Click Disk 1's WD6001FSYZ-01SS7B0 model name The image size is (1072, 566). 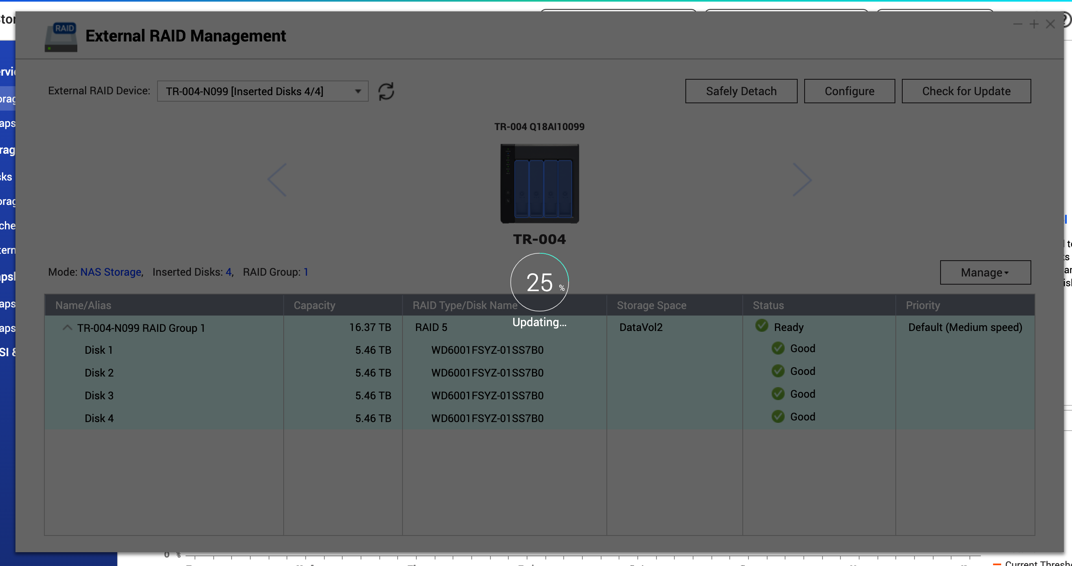[x=487, y=350]
